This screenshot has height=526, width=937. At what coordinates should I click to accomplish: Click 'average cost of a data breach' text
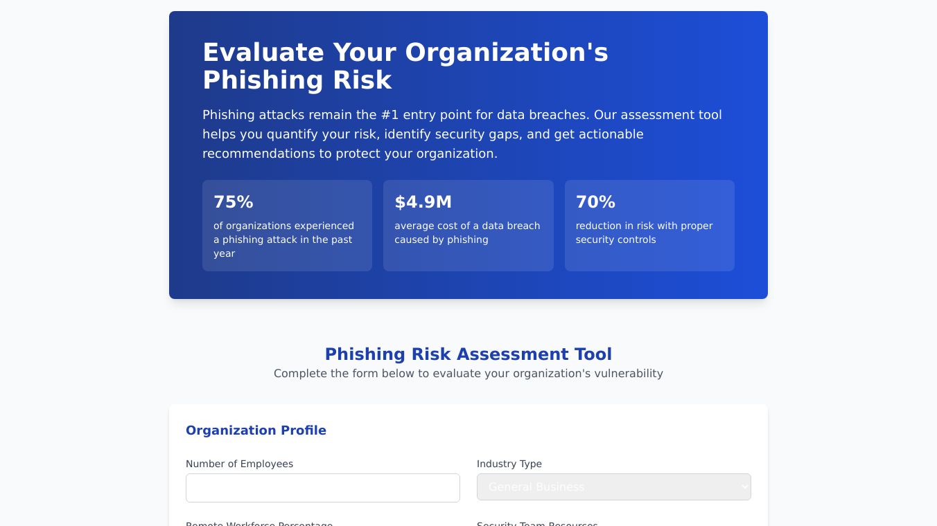466,233
